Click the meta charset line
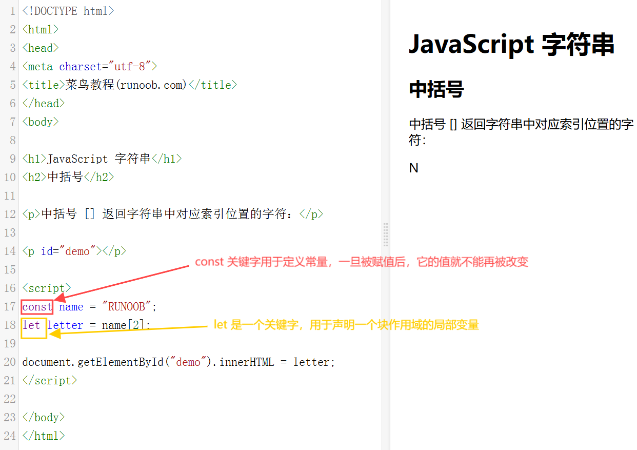 tap(90, 66)
